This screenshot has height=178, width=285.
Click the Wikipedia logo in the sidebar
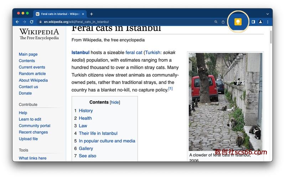tap(39, 34)
